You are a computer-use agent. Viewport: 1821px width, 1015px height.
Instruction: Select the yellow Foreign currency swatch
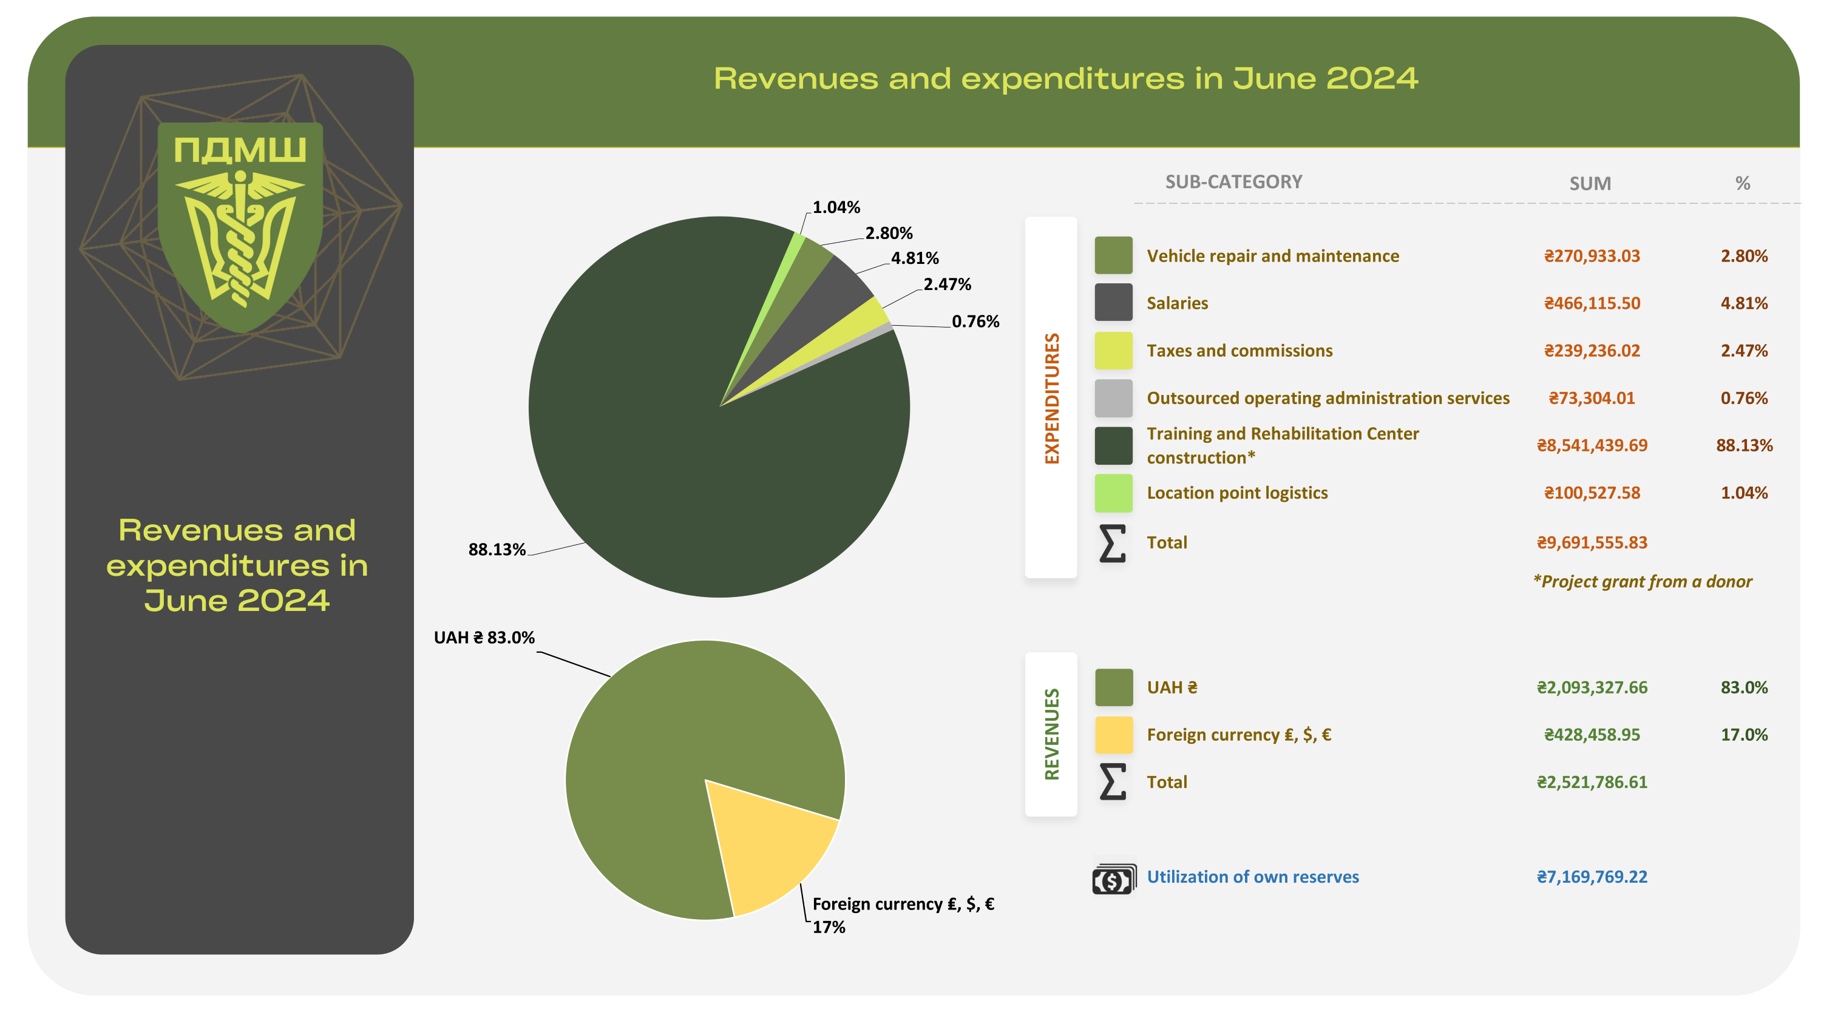1113,735
